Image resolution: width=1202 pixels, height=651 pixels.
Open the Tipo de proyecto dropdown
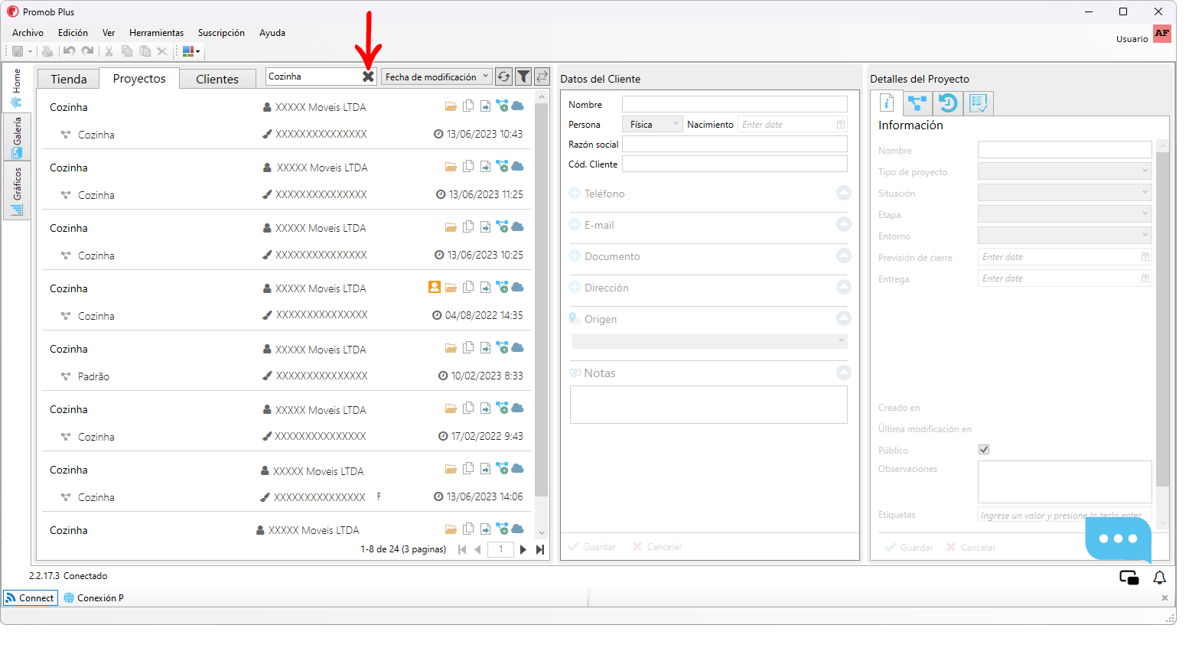(1064, 171)
